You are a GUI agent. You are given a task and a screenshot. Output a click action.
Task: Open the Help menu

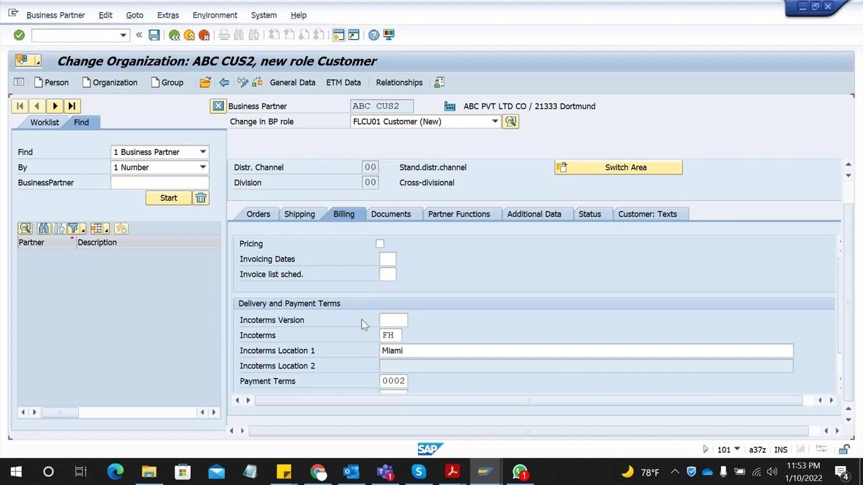click(x=299, y=15)
